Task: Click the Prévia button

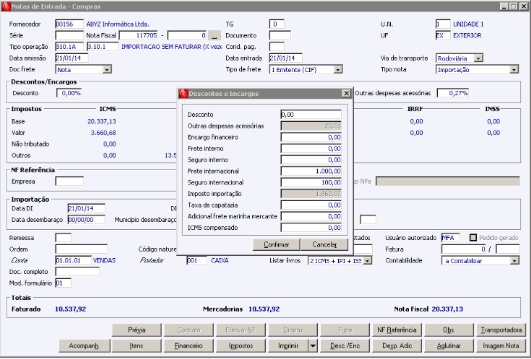Action: [x=137, y=330]
